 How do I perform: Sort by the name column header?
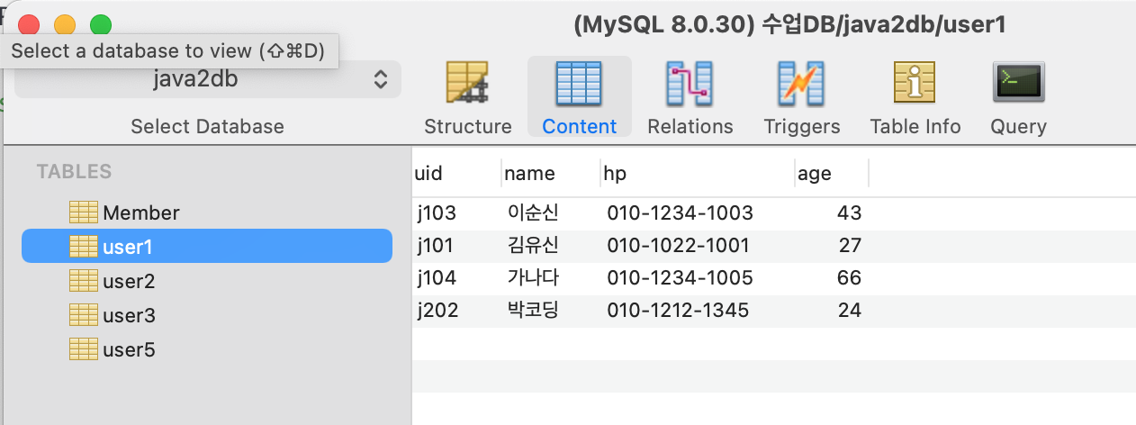click(x=551, y=174)
